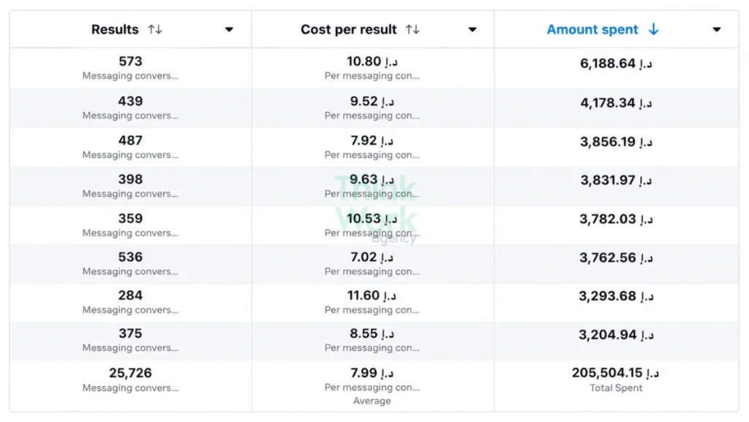Sort by Results column arrows icon
Image resolution: width=749 pixels, height=422 pixels.
click(155, 29)
